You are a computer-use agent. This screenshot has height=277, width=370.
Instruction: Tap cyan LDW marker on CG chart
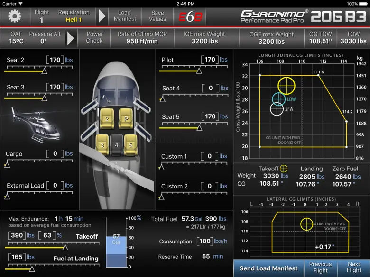pyautogui.click(x=278, y=99)
